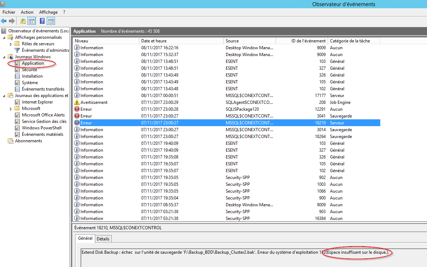This screenshot has height=267, width=427.
Task: Toggle the Action pane toolbar icon
Action: click(x=51, y=21)
